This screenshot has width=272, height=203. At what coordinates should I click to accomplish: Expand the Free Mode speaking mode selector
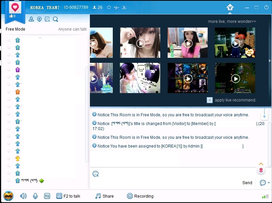15,29
